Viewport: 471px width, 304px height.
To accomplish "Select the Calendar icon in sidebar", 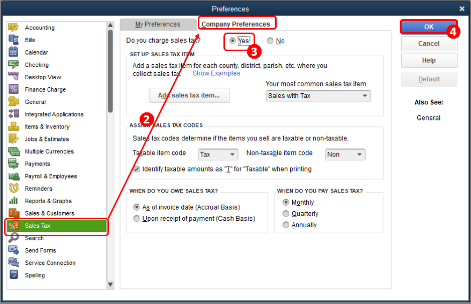I will [13, 52].
